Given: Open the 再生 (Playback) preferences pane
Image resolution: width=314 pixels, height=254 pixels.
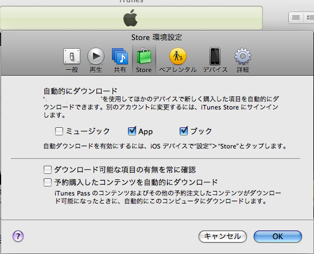Looking at the screenshot, I should click(x=96, y=60).
